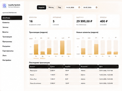Click Saturday bar in Транзакции chart
Image resolution: width=122 pixels, height=91 pixels.
pyautogui.click(x=62, y=48)
